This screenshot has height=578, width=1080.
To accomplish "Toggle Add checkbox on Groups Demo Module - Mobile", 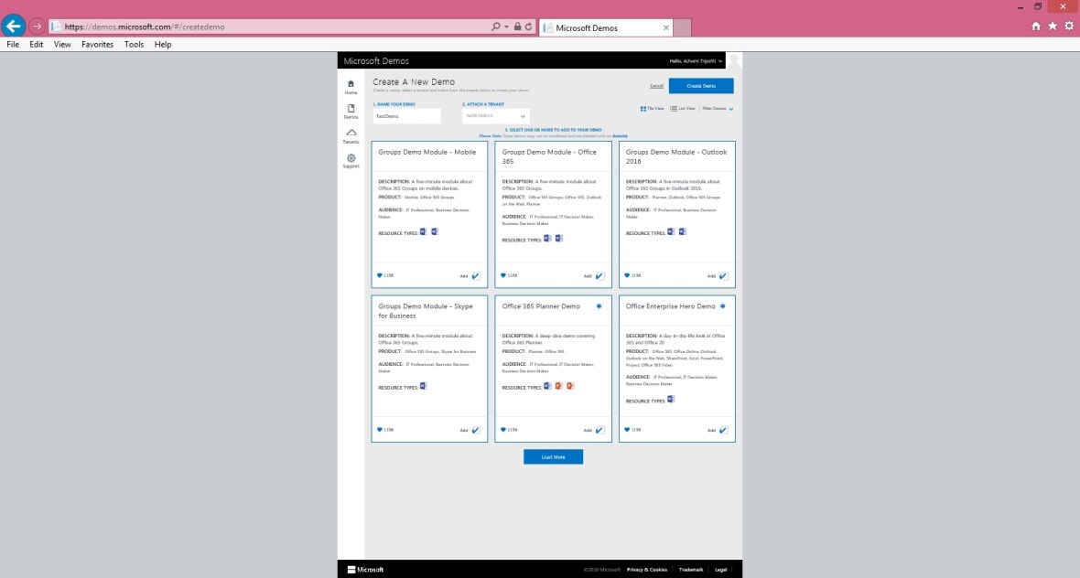I will (476, 275).
